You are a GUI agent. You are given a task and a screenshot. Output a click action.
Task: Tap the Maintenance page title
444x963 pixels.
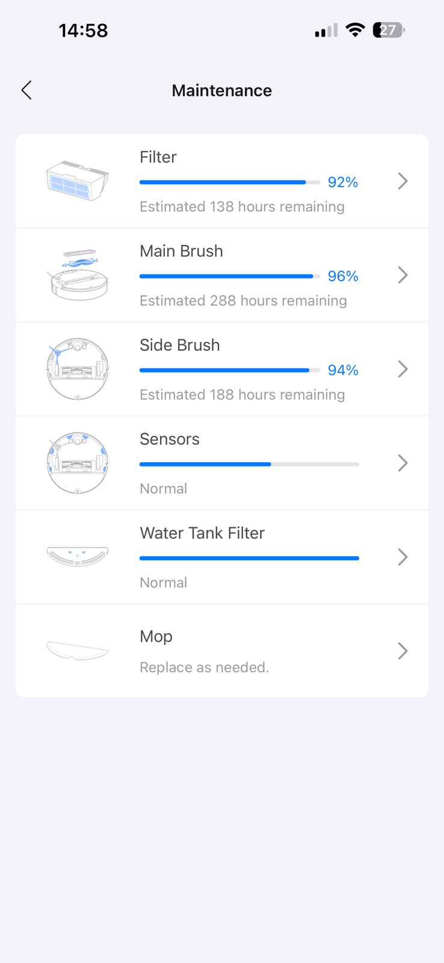click(221, 90)
